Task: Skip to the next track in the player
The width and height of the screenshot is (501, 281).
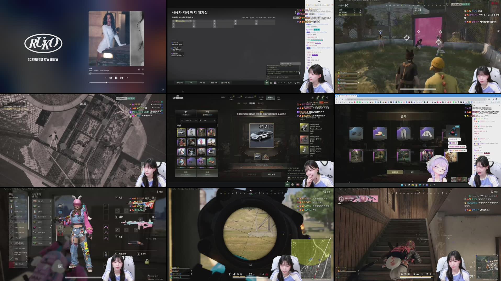Action: [x=122, y=78]
